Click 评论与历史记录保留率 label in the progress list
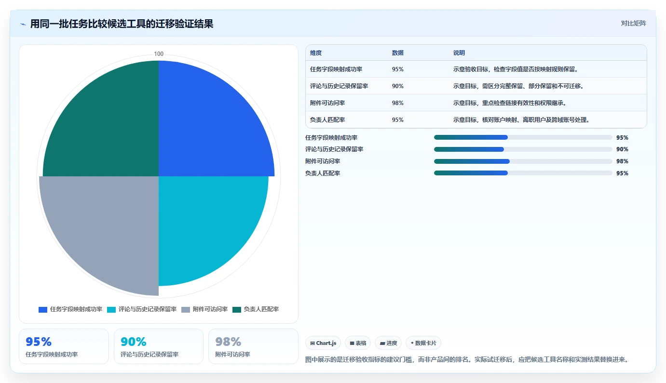Screen dimensions: 666x383 [x=334, y=149]
